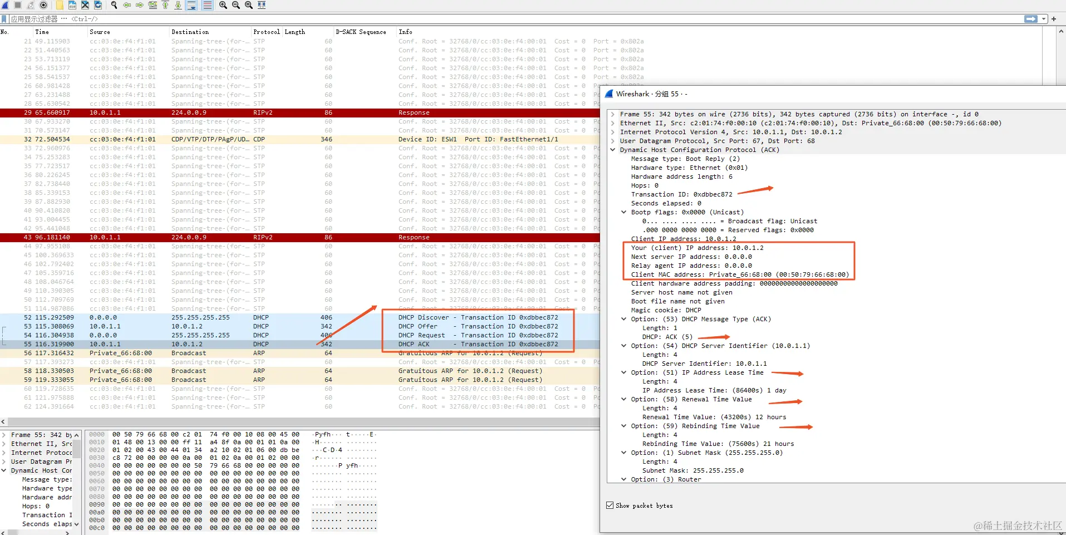Collapse the Bootp flags node
1066x535 pixels.
[624, 212]
